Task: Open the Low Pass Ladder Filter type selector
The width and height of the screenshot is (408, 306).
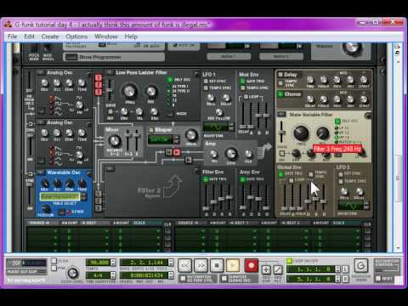Action: pos(110,73)
